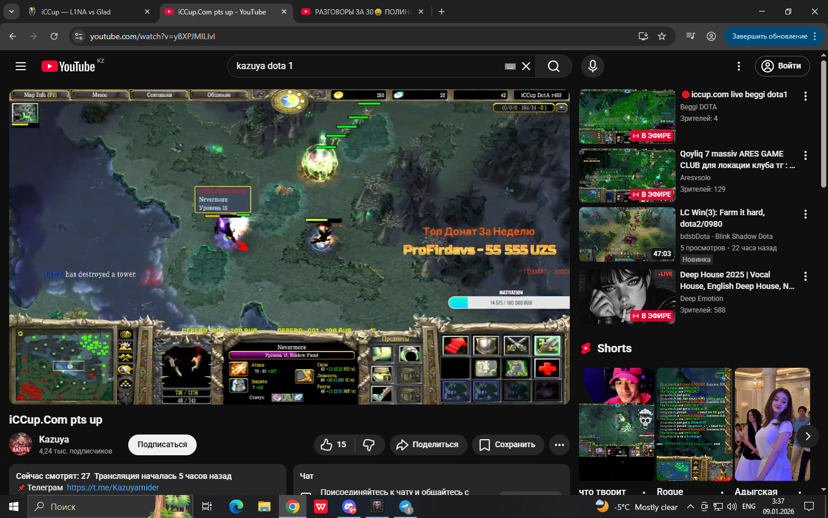Viewport: 828px width, 518px height.
Task: Launch Microsoft Edge from taskbar
Action: coord(236,506)
